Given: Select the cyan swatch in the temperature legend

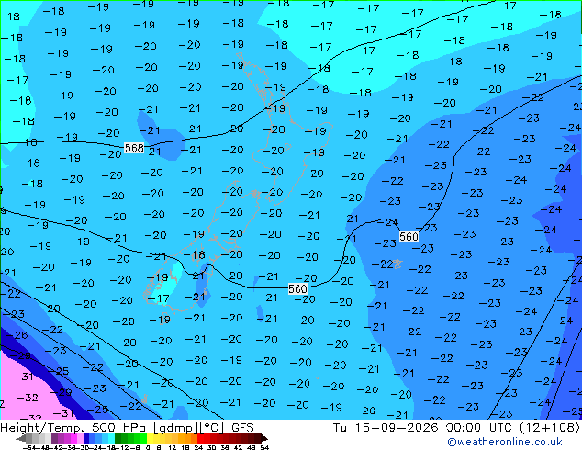Looking at the screenshot, I should (x=111, y=438).
